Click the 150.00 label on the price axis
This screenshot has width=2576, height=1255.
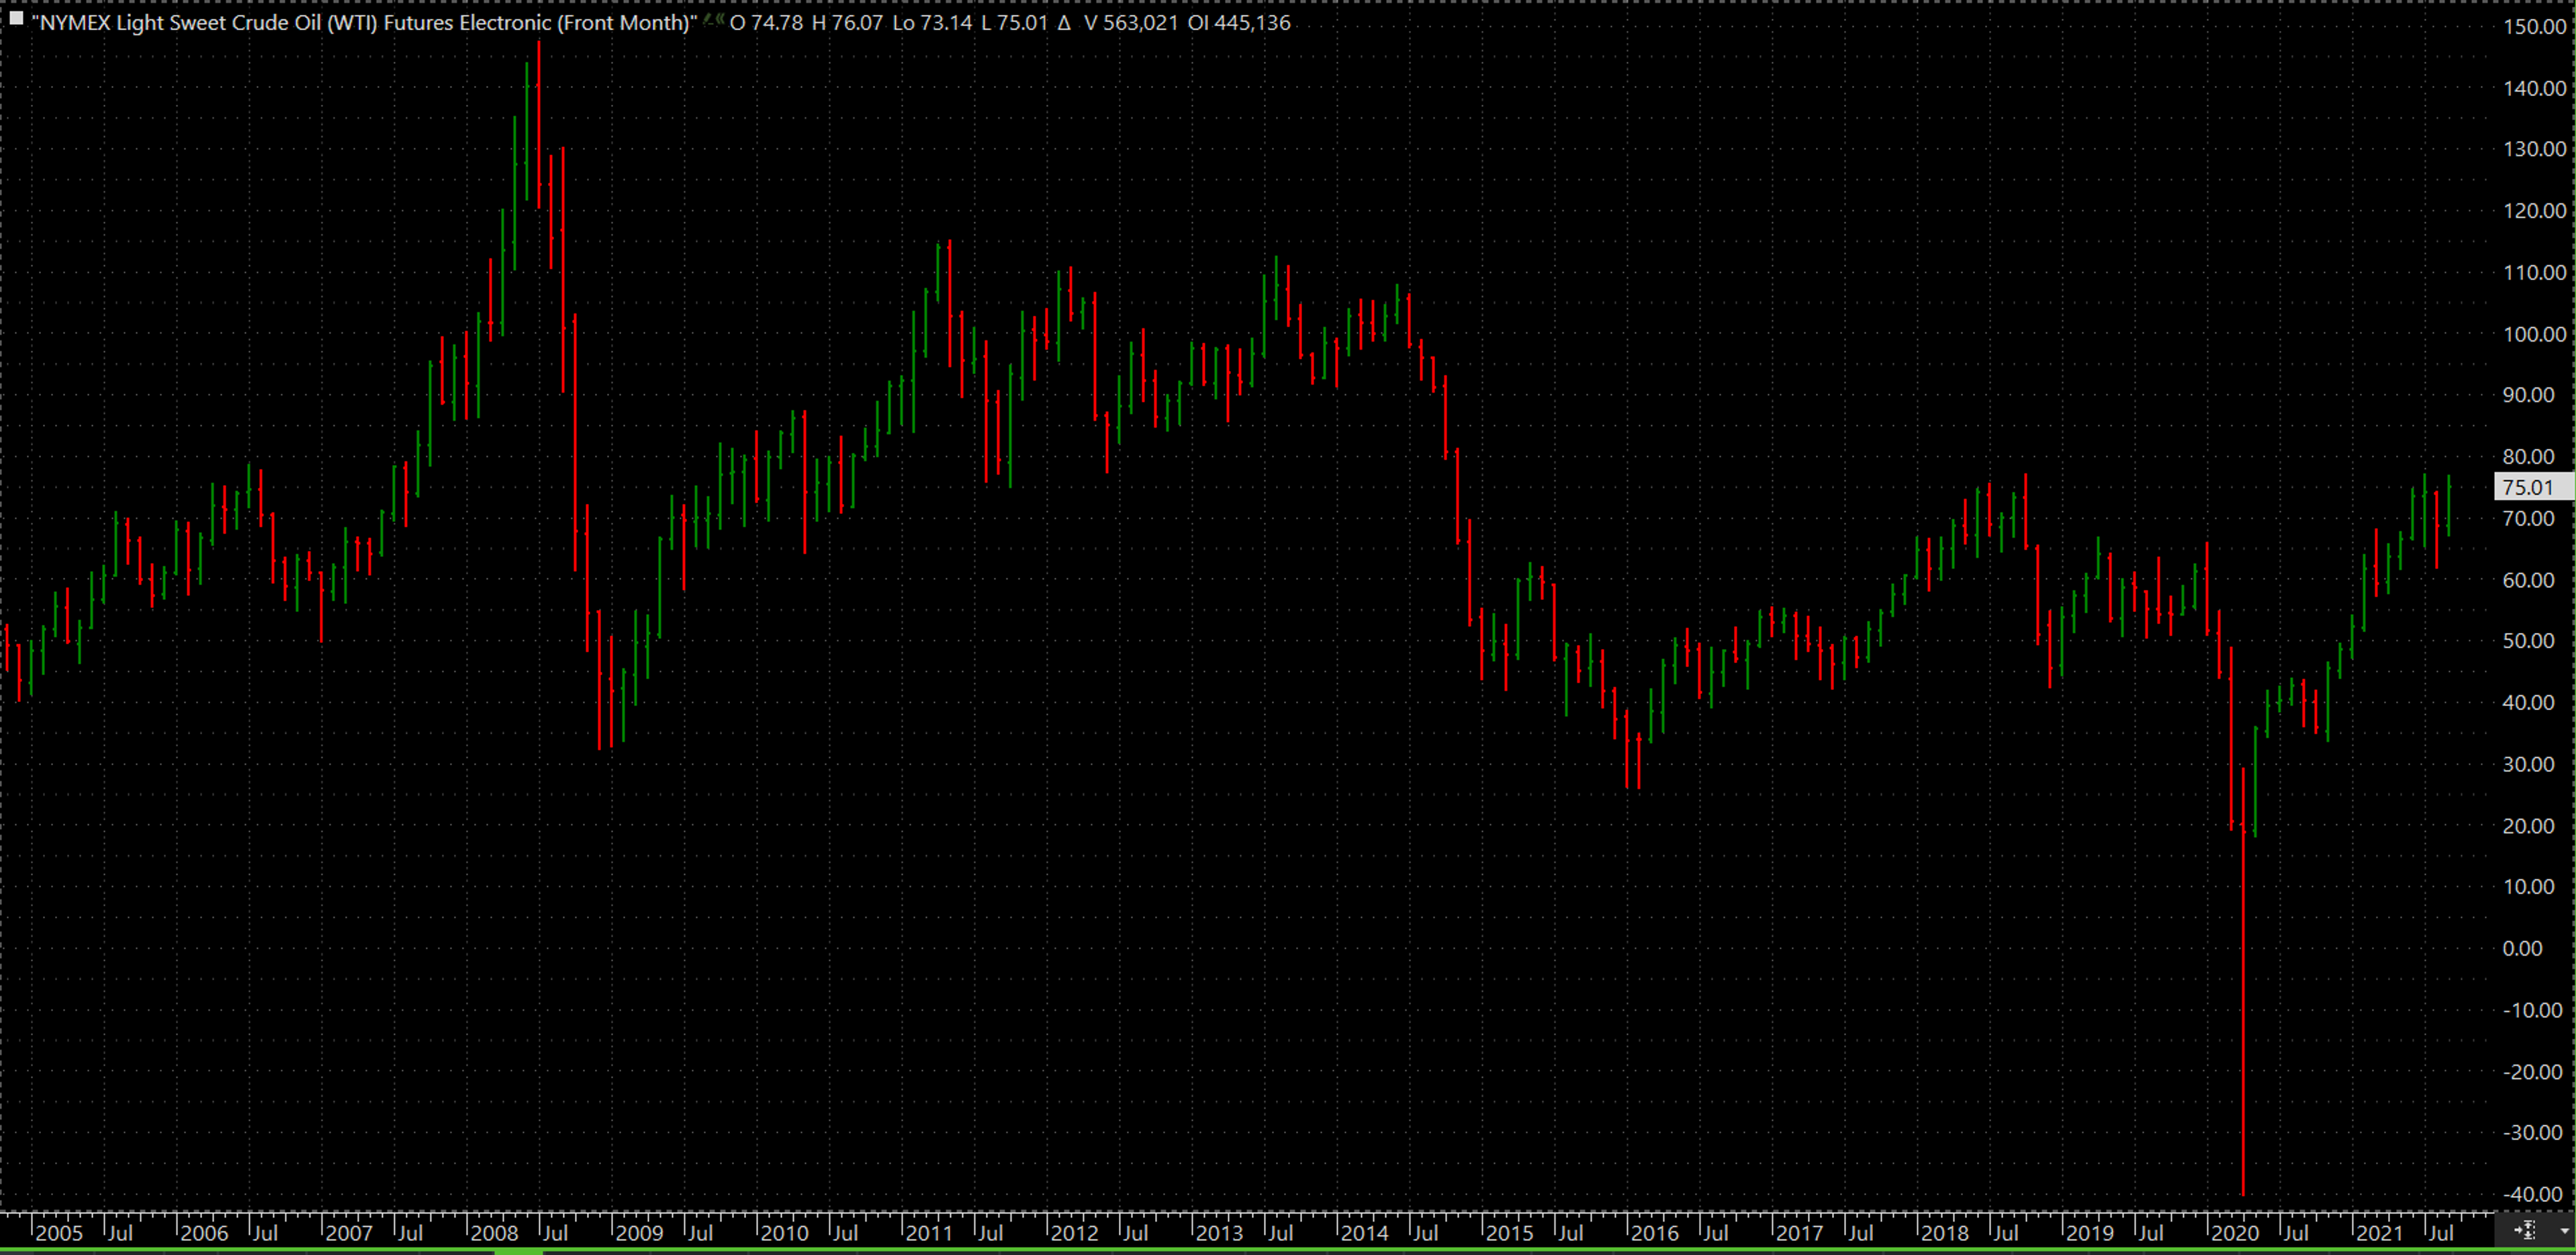point(2534,27)
